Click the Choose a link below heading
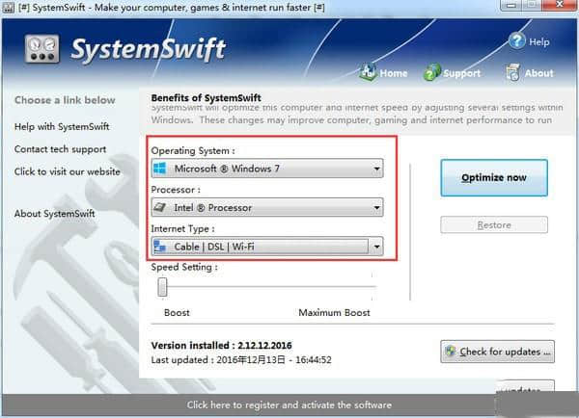Image resolution: width=579 pixels, height=418 pixels. click(65, 100)
